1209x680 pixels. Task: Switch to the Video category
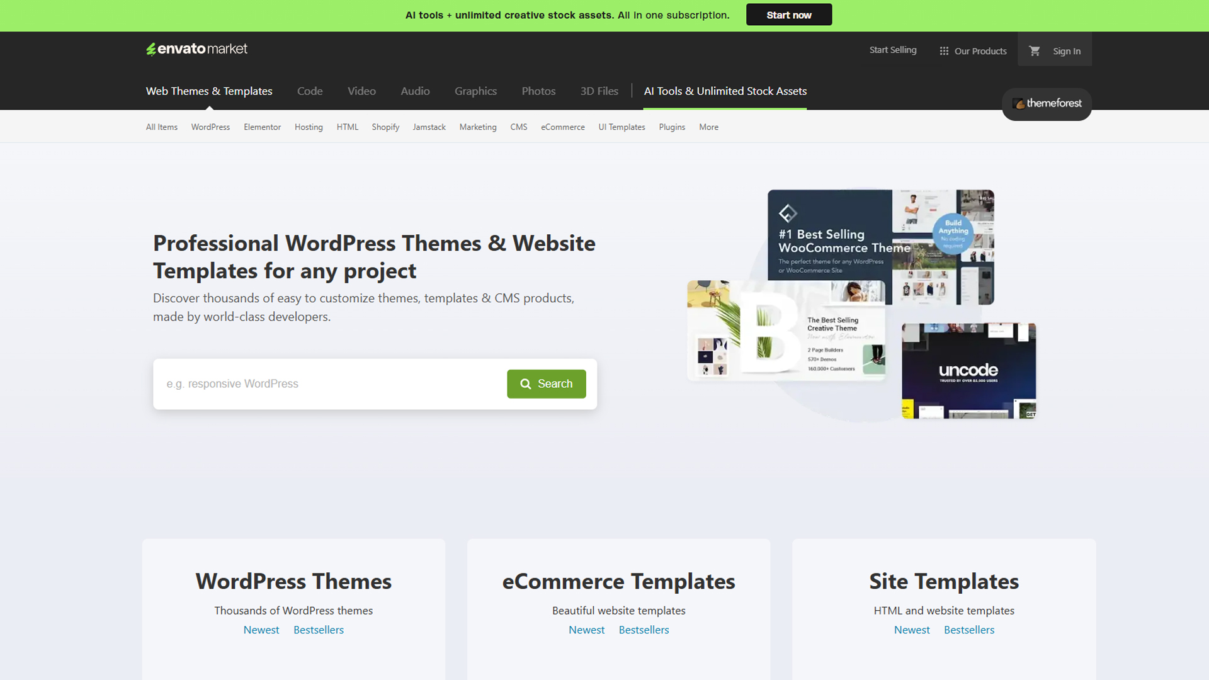click(361, 91)
